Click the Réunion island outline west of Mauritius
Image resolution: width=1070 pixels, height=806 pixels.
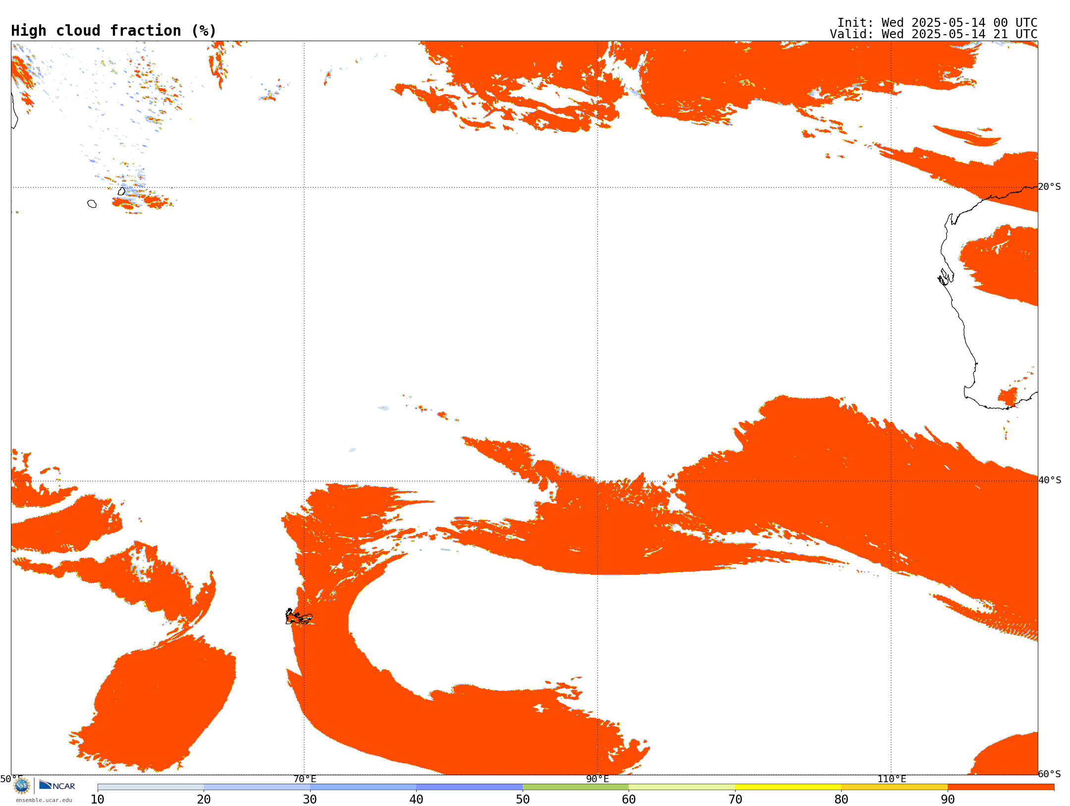pos(92,204)
